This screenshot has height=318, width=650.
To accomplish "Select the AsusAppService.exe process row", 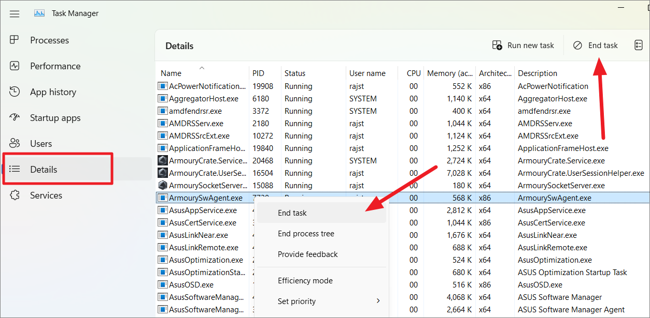I will [203, 210].
